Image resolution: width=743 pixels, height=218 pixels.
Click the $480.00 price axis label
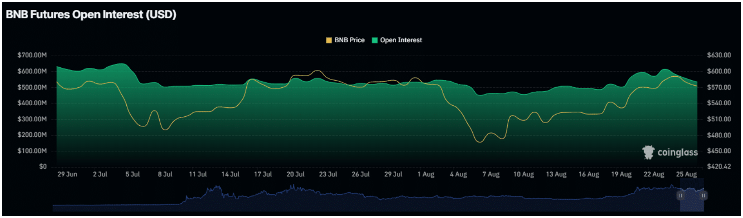point(719,135)
